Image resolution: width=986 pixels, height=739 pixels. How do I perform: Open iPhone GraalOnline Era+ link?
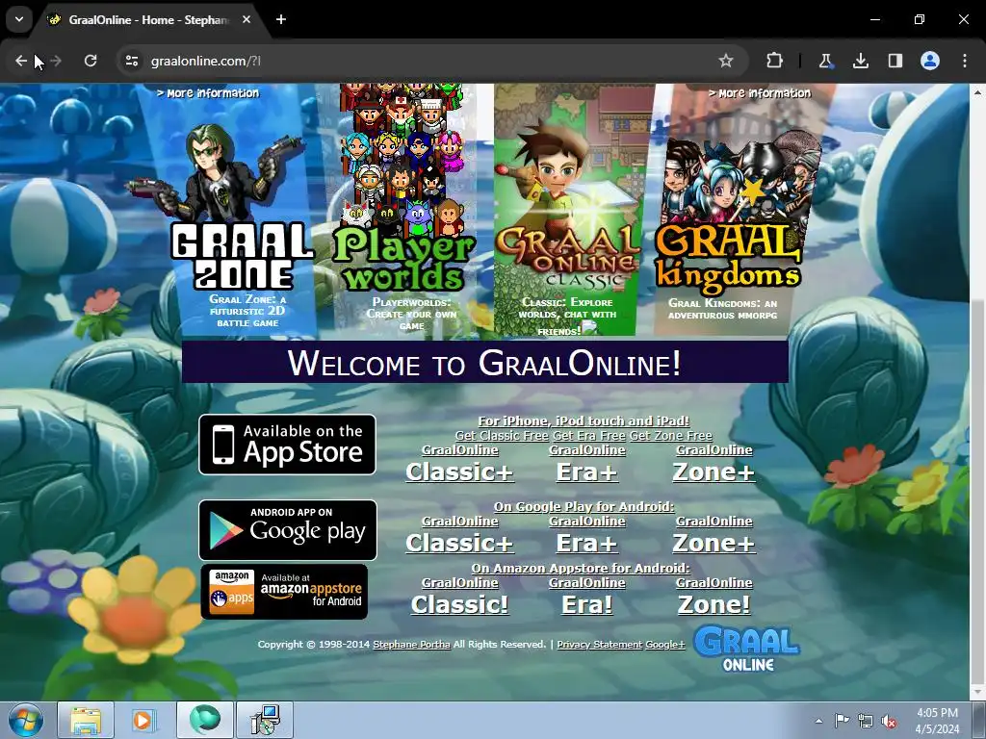point(586,466)
